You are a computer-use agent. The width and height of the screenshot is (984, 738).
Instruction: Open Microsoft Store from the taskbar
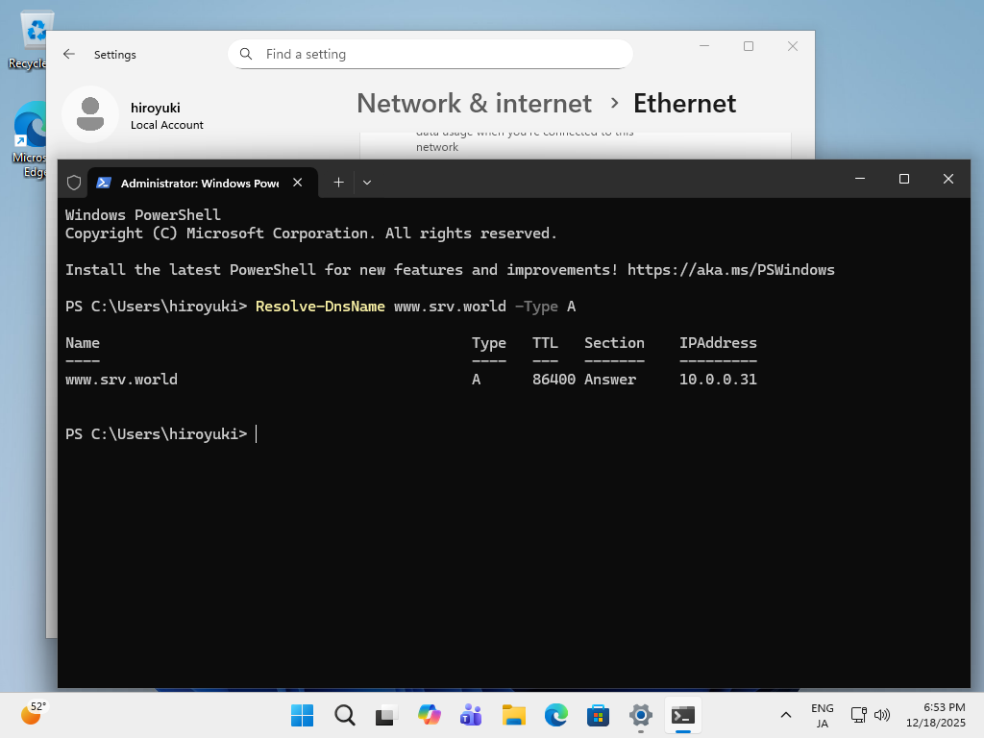tap(598, 715)
